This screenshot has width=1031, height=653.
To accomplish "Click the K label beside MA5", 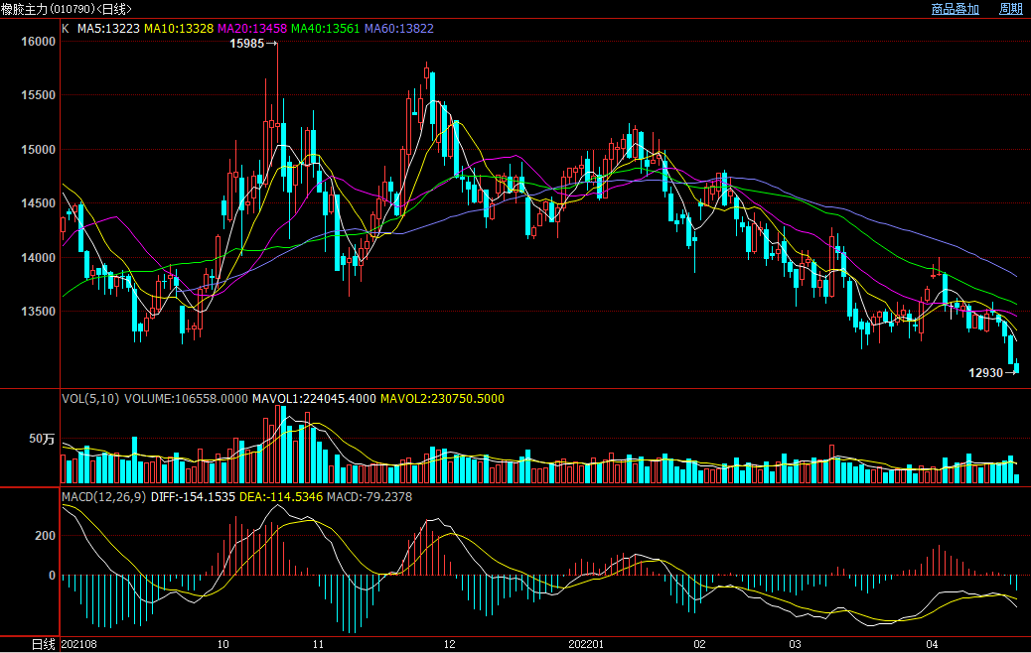I will (x=66, y=29).
